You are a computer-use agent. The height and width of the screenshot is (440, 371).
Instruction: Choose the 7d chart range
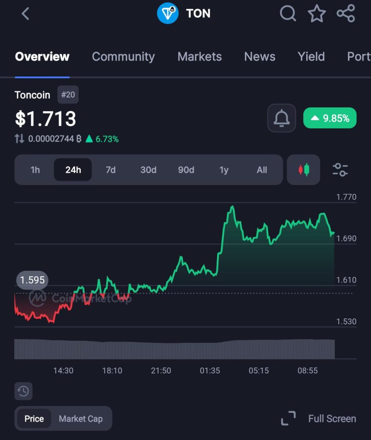click(110, 170)
